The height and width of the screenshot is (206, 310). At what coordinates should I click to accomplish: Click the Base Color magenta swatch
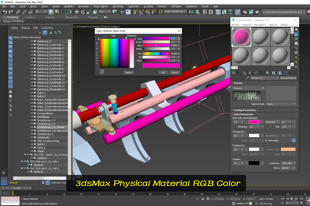(x=254, y=122)
